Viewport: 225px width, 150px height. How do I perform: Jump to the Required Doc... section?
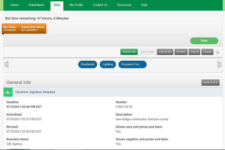pyautogui.click(x=132, y=64)
